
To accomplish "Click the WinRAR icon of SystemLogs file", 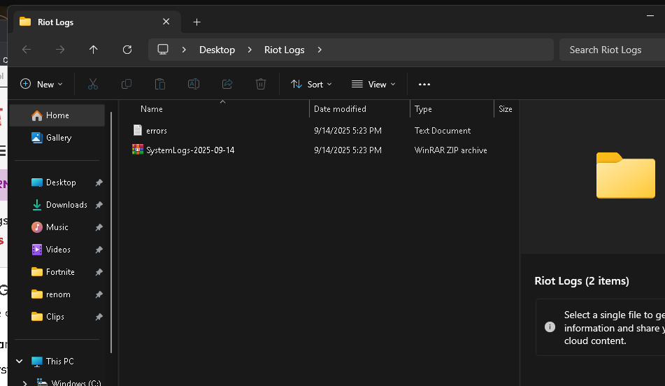I will point(138,150).
